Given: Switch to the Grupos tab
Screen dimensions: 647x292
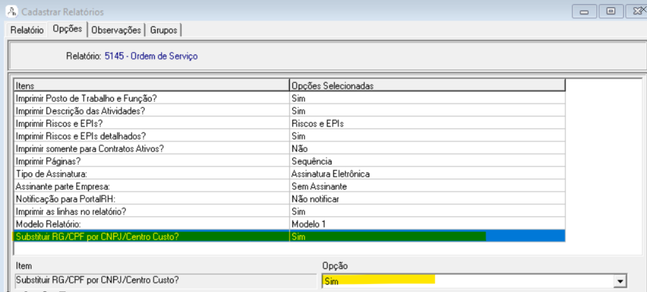Looking at the screenshot, I should (163, 30).
